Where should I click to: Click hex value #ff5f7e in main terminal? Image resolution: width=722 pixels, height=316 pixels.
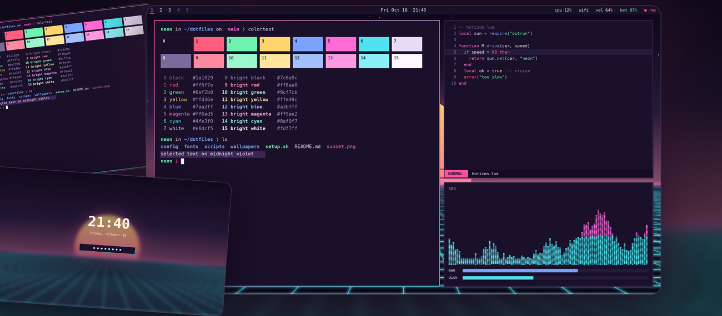click(203, 85)
